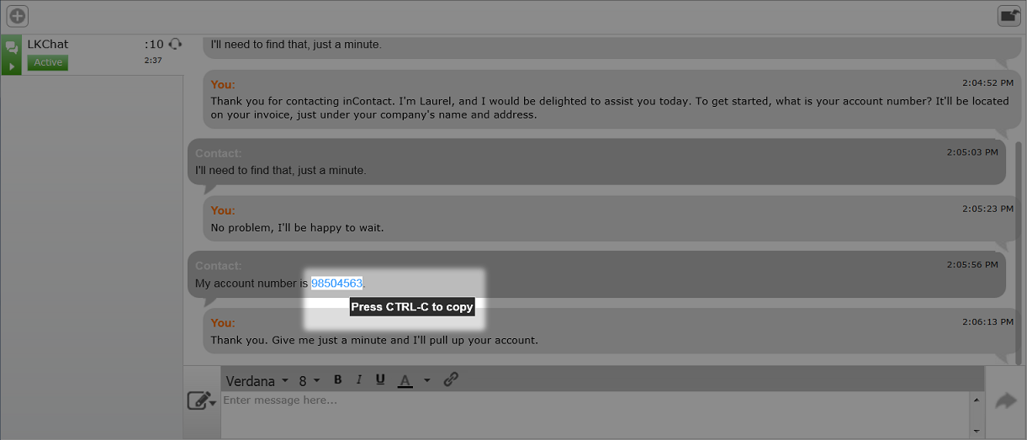Click the add new contact plus icon

tap(17, 15)
